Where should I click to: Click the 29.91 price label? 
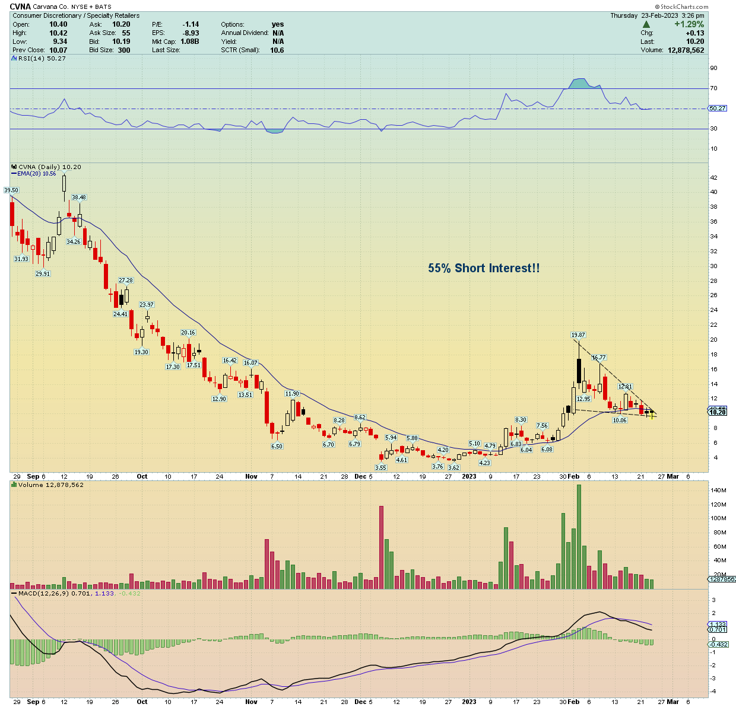coord(43,273)
